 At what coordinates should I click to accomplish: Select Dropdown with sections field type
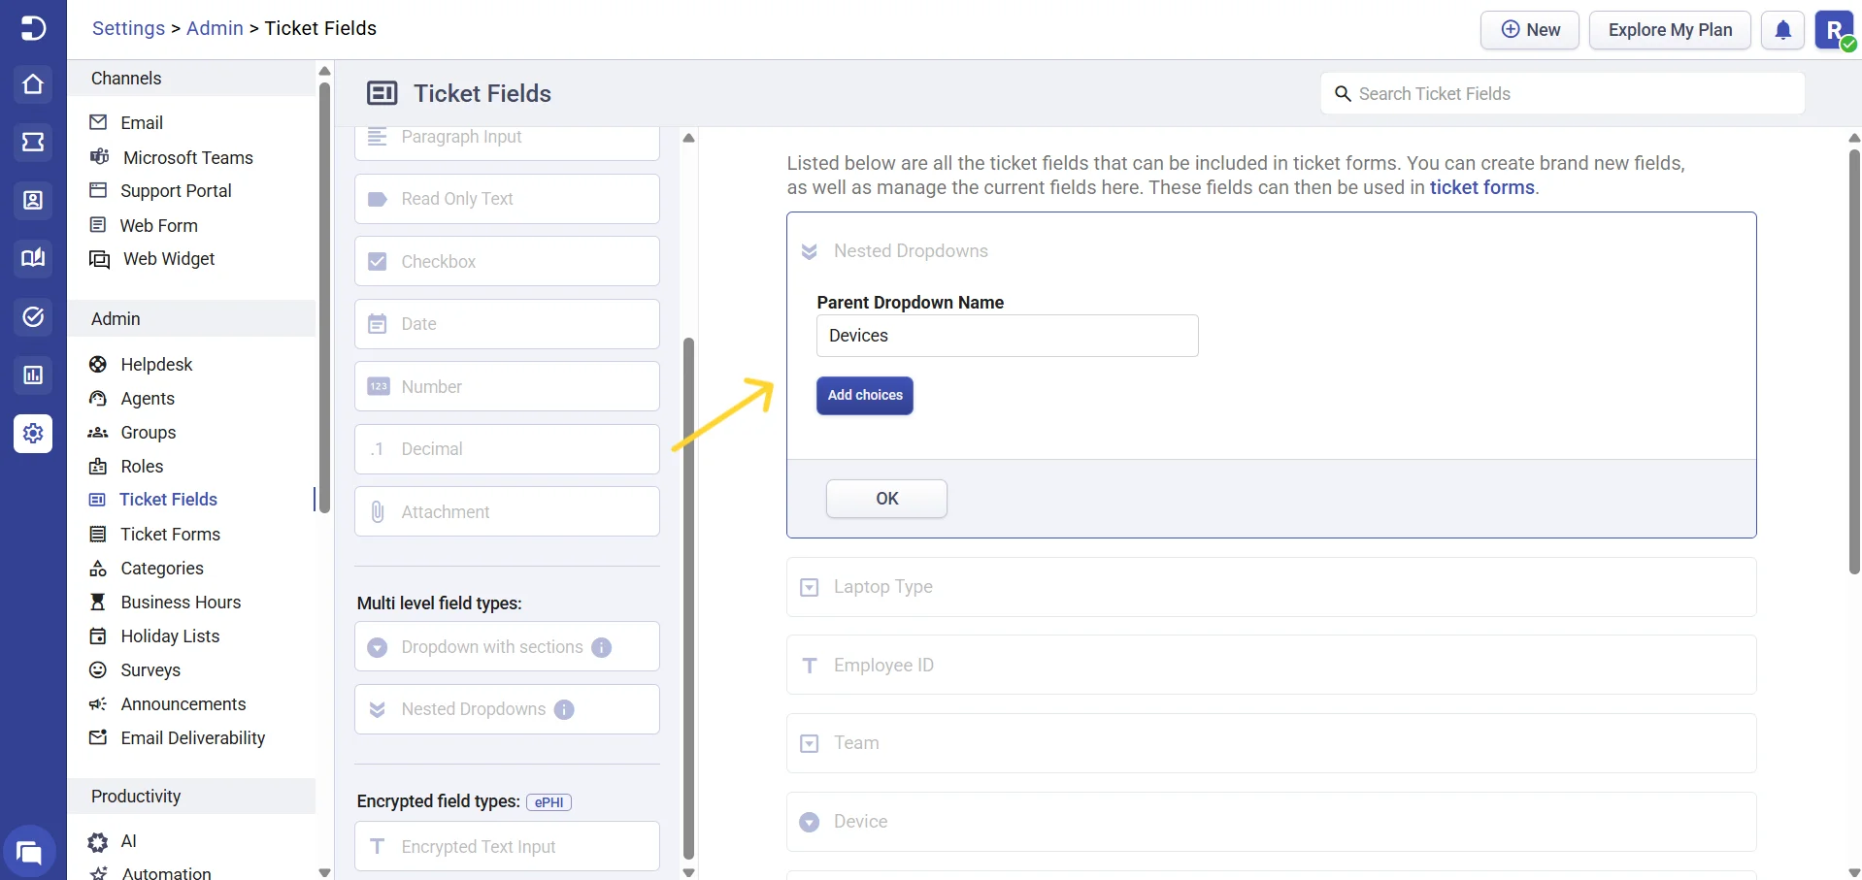(507, 647)
